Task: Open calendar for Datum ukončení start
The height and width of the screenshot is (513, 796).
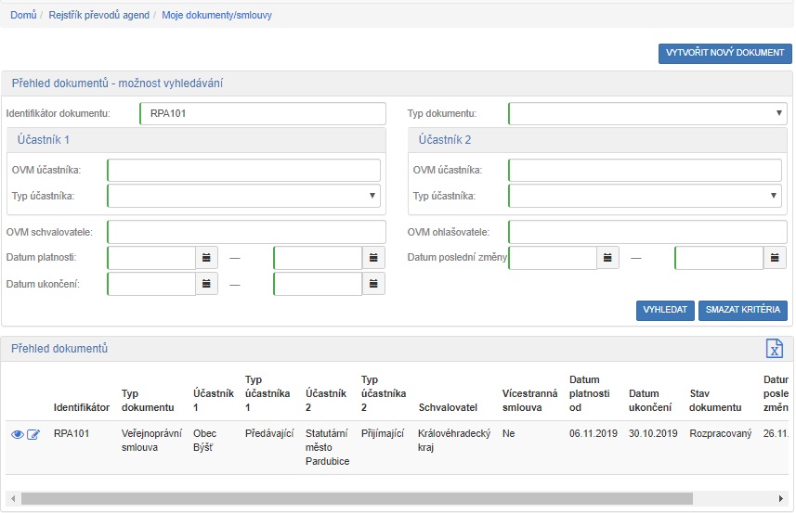Action: tap(207, 284)
